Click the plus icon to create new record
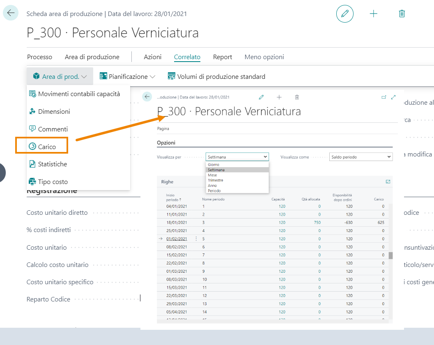This screenshot has height=345, width=434. (x=373, y=14)
